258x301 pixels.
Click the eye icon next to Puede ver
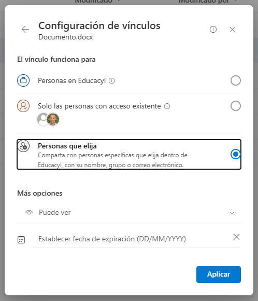point(29,212)
